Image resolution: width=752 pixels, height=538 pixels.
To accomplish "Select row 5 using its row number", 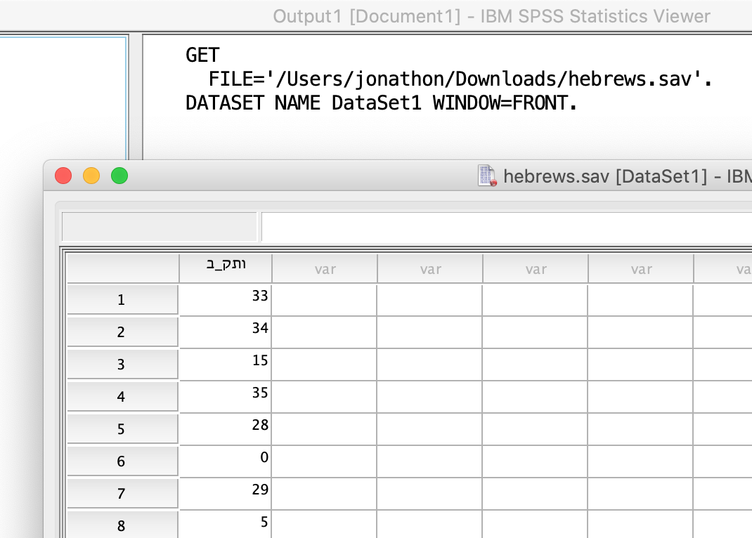I will tap(122, 428).
